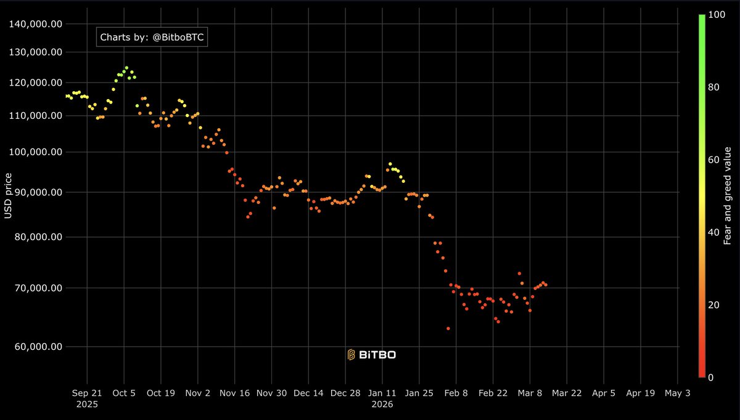This screenshot has width=740, height=420.
Task: Click the 100 tick on the colorbar
Action: tap(717, 15)
